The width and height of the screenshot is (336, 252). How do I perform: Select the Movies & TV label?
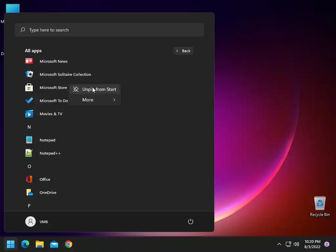[51, 114]
